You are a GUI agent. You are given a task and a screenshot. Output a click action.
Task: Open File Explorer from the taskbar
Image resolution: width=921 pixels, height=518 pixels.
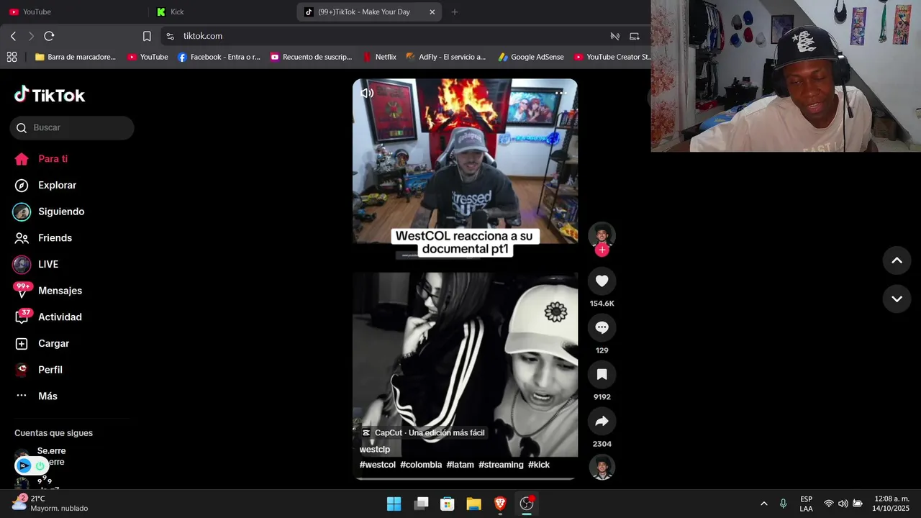click(473, 504)
